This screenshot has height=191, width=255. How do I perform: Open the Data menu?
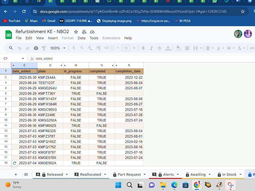82,38
